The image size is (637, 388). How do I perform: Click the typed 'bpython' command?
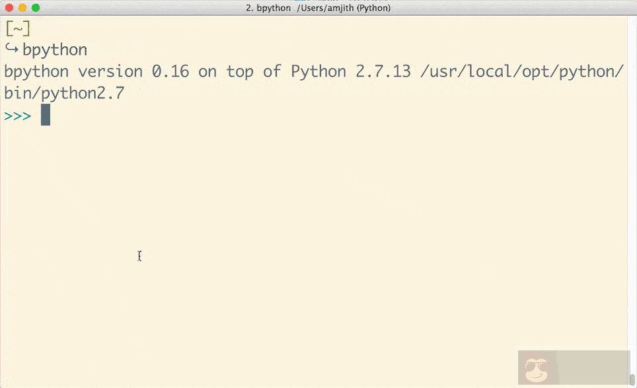(x=55, y=49)
